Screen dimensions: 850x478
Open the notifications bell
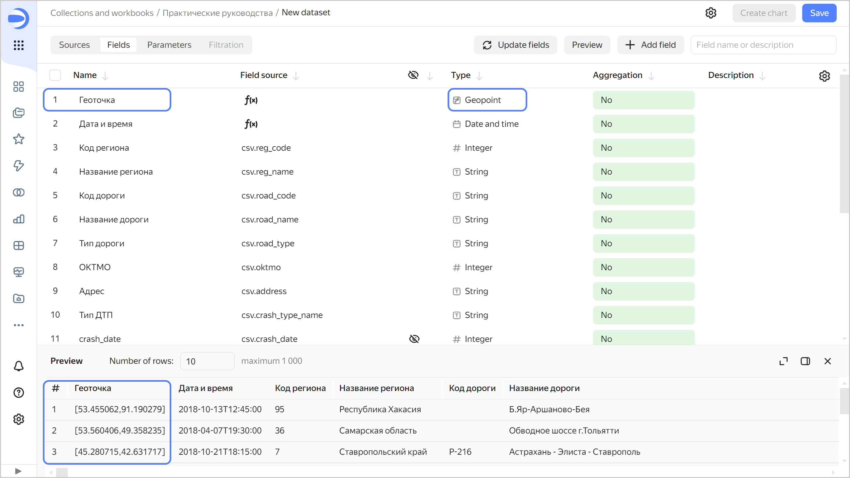point(19,366)
